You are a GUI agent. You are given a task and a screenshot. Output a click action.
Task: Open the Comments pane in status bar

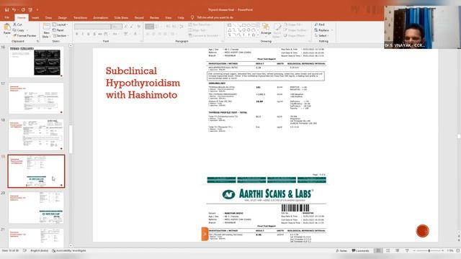point(360,251)
